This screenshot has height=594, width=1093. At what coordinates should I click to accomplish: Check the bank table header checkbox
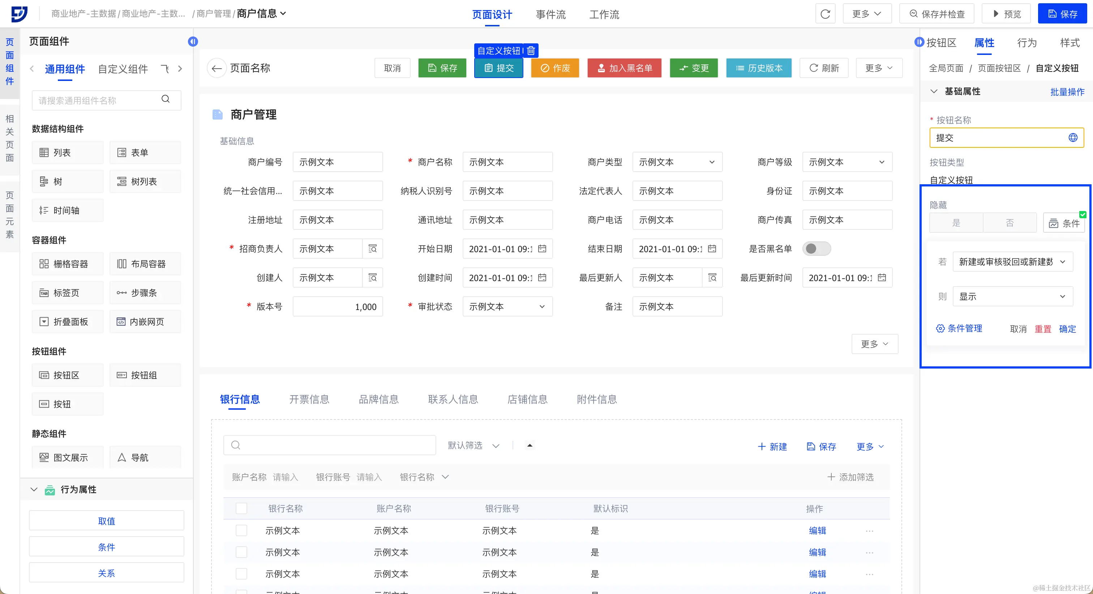click(x=241, y=508)
